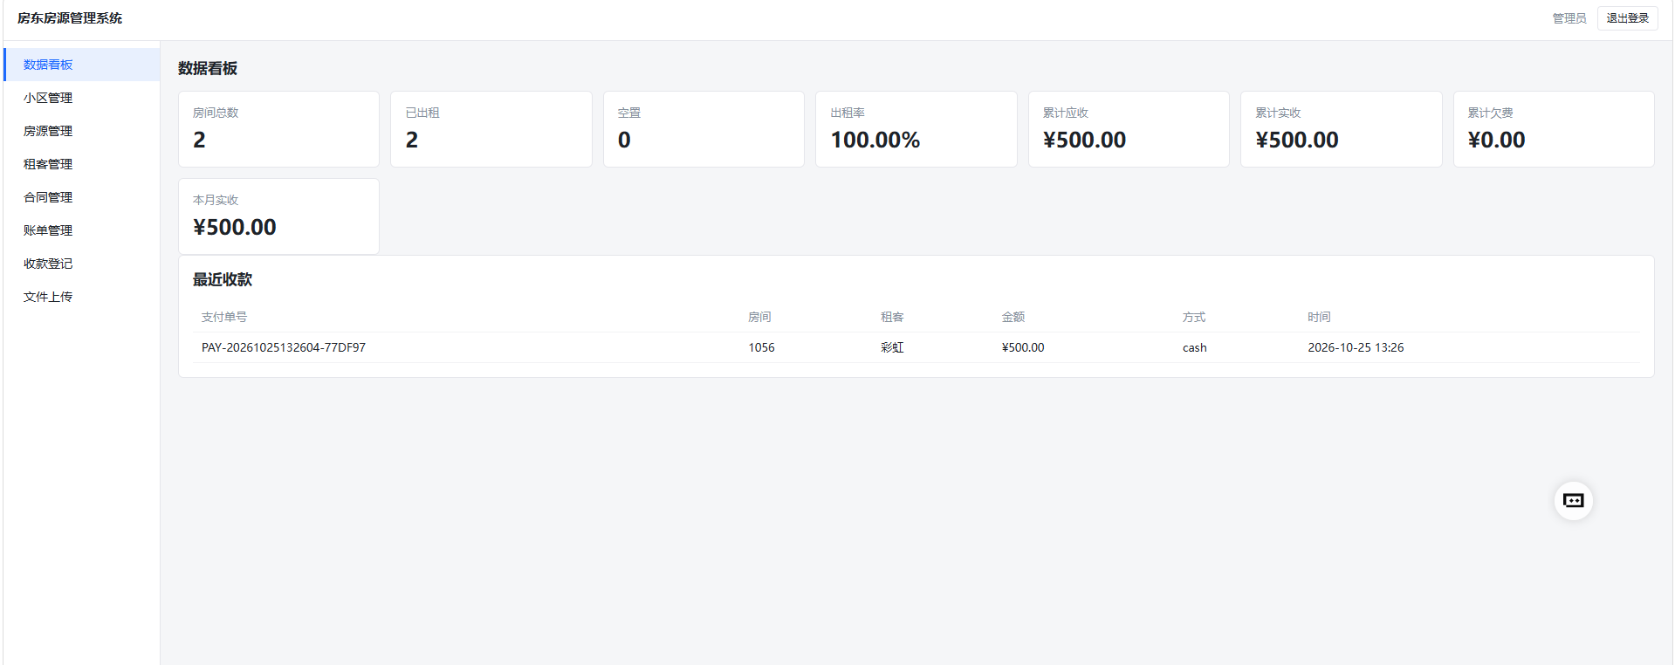Click the 累计欠费 ¥0.00 card
Viewport: 1675px width, 665px height.
click(1554, 129)
